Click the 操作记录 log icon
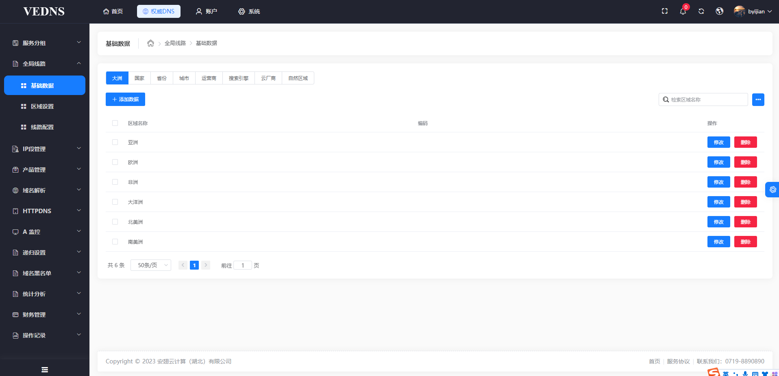 pos(15,335)
